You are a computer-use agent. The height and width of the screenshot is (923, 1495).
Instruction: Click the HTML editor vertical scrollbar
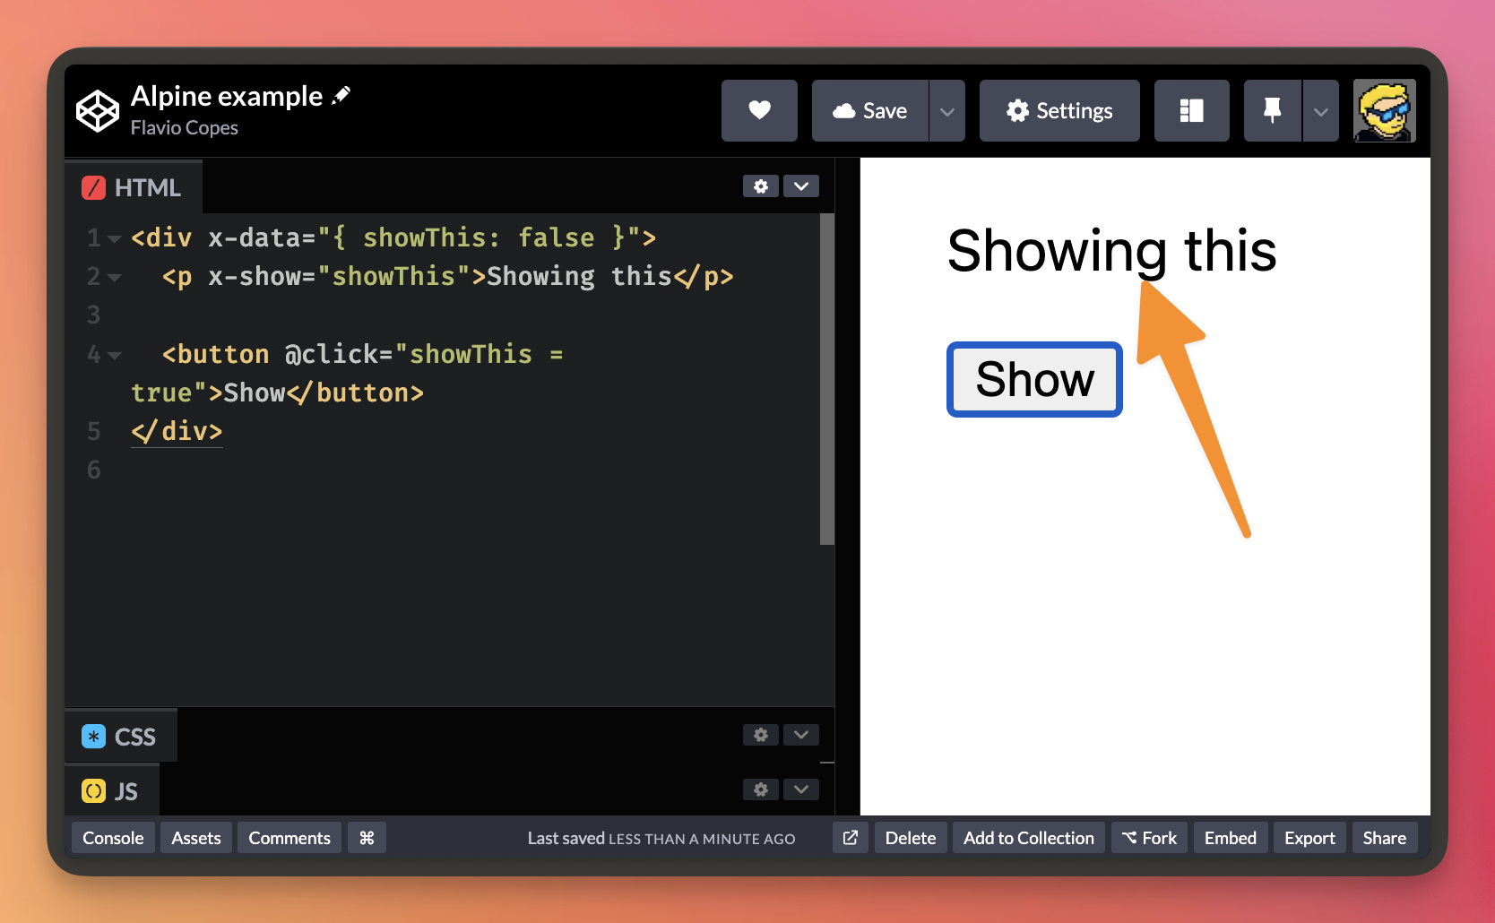[x=826, y=376]
